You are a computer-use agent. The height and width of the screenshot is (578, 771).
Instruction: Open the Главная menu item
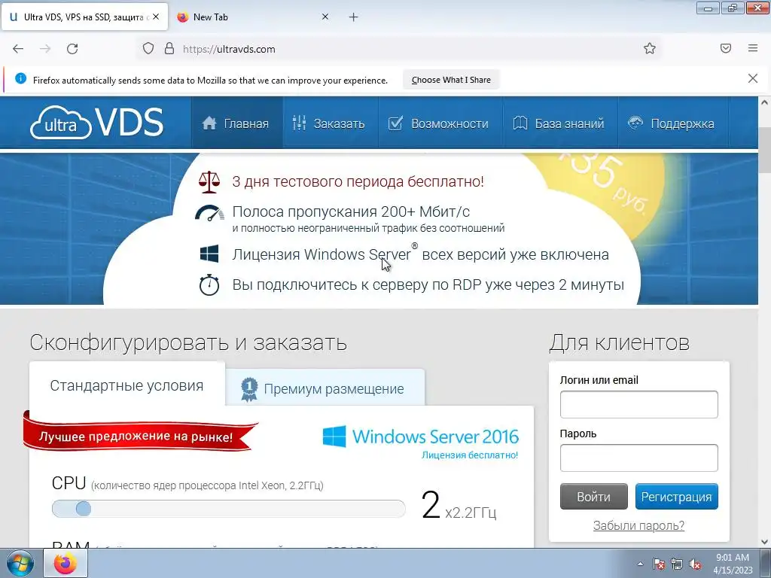click(236, 123)
